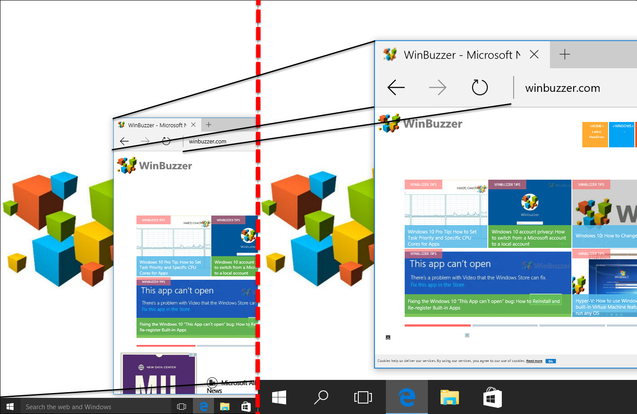The image size is (637, 414).
Task: Accept cookies with the Ok button
Action: pyautogui.click(x=550, y=361)
